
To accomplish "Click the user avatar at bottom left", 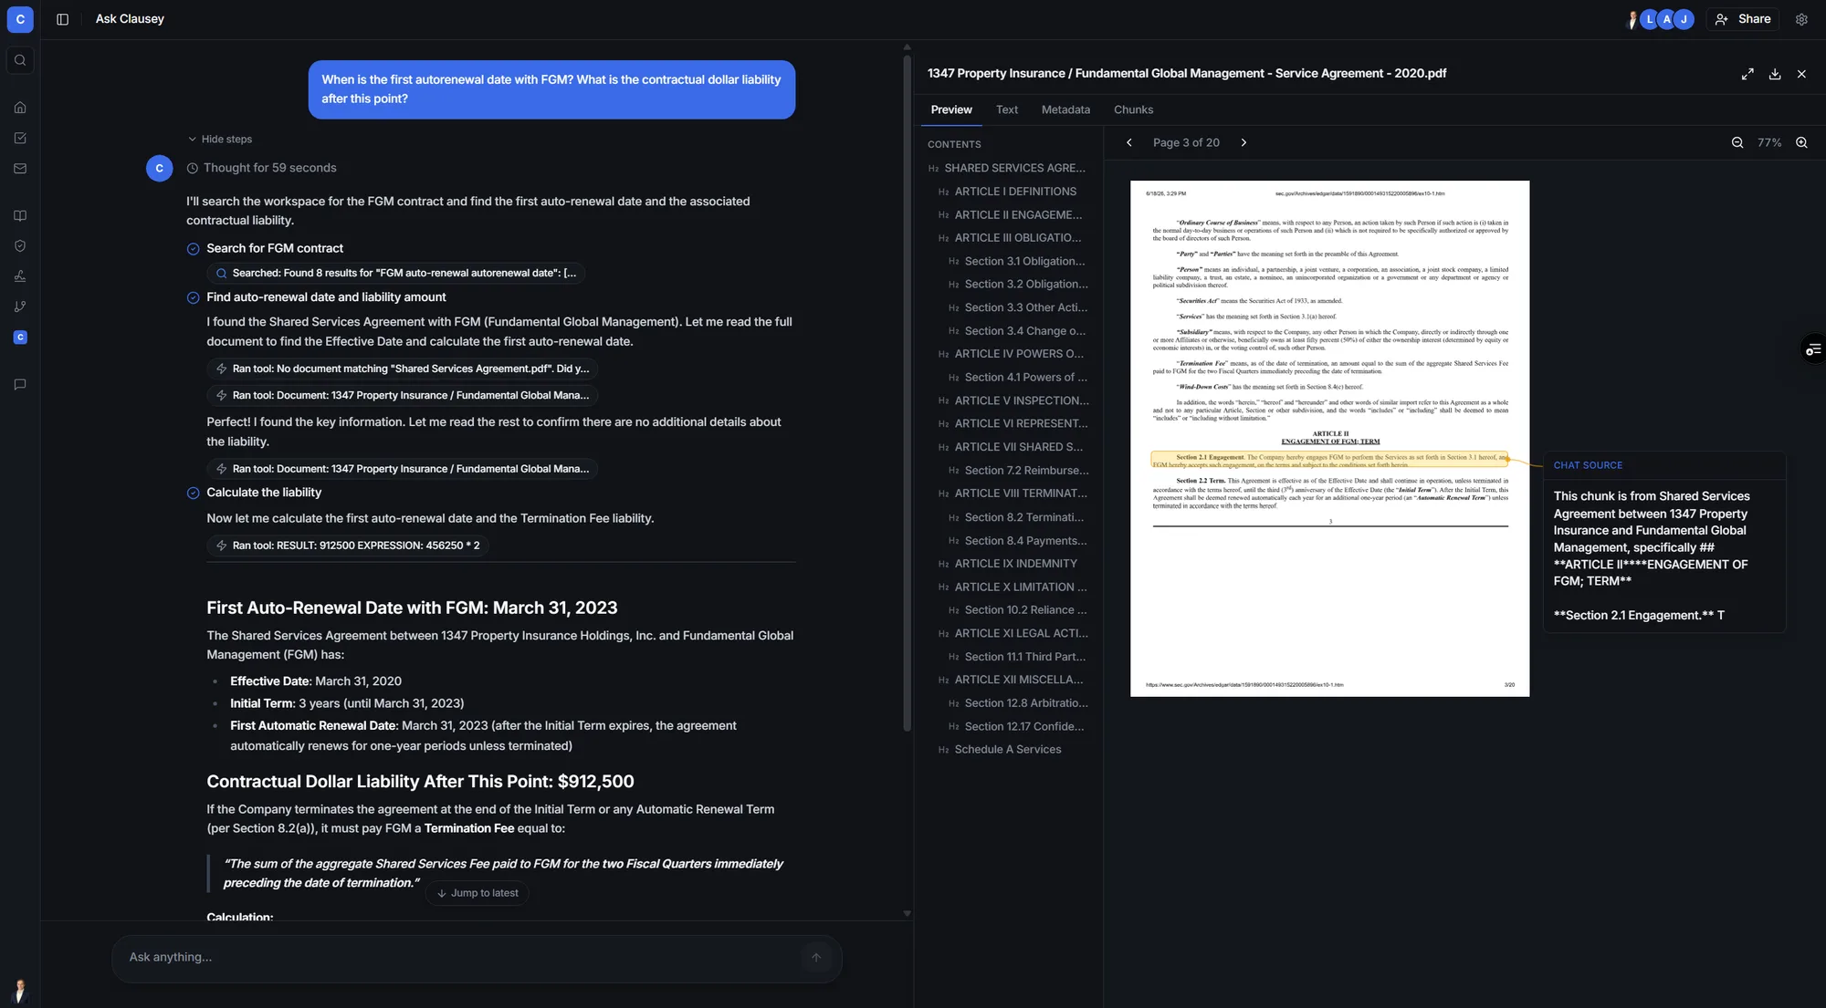I will click(20, 991).
